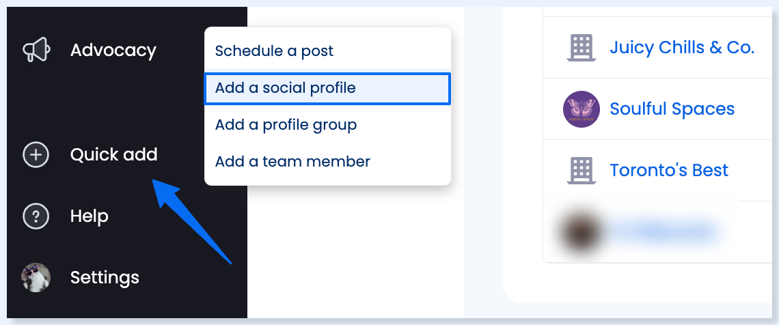779x325 pixels.
Task: Click the Settings profile avatar
Action: click(36, 277)
